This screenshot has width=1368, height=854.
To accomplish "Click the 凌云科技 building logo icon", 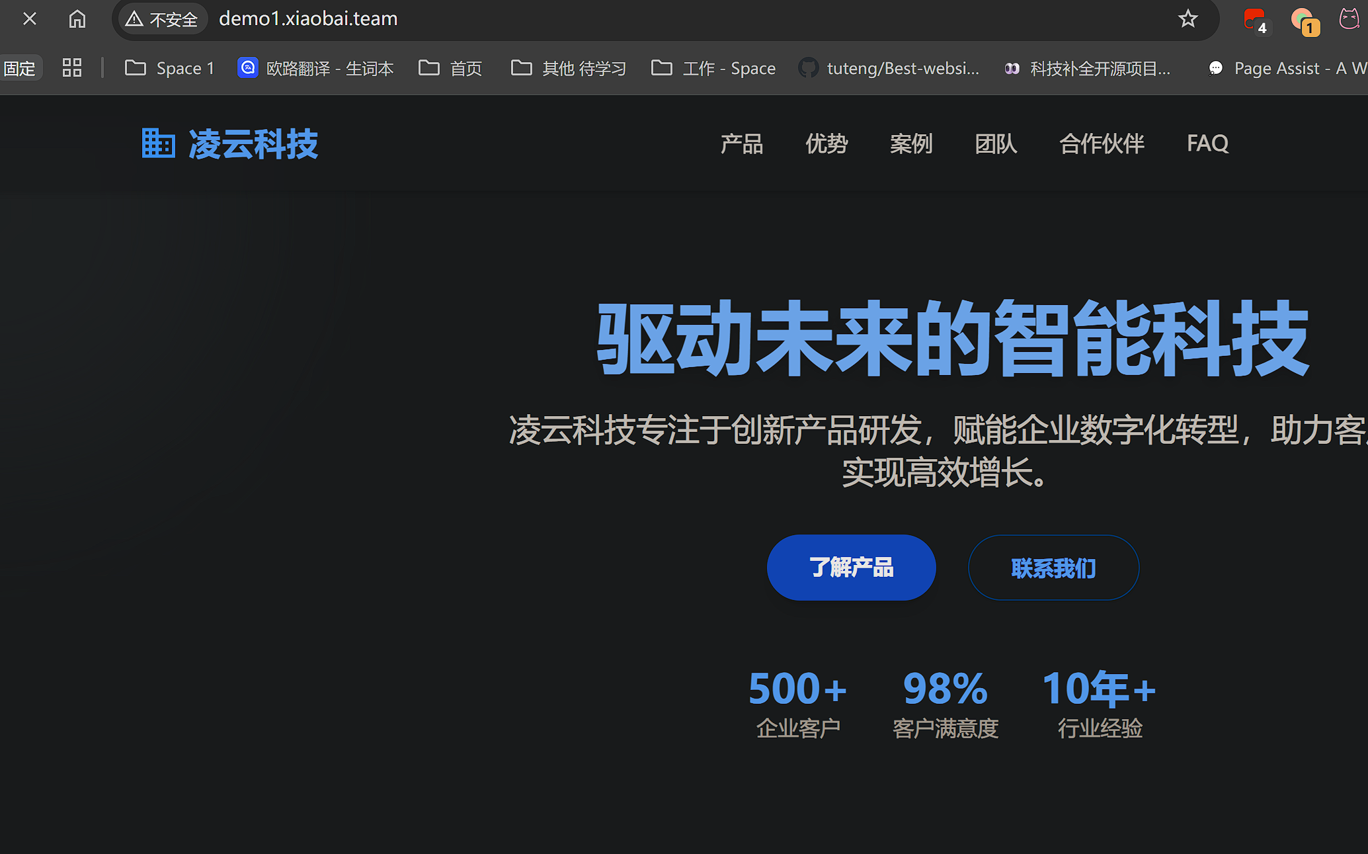I will pyautogui.click(x=159, y=144).
